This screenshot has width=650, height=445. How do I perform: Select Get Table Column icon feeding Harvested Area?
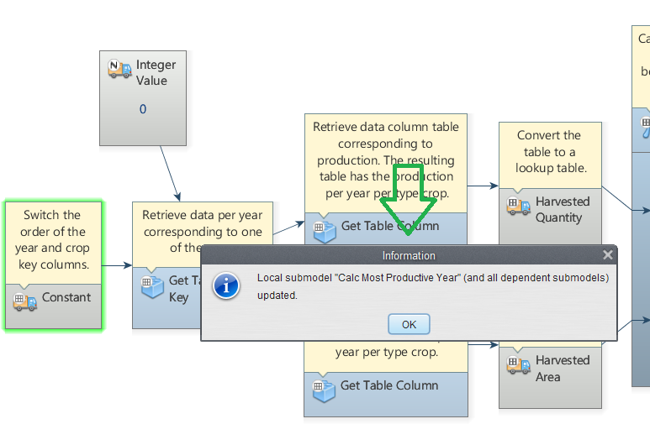324,390
